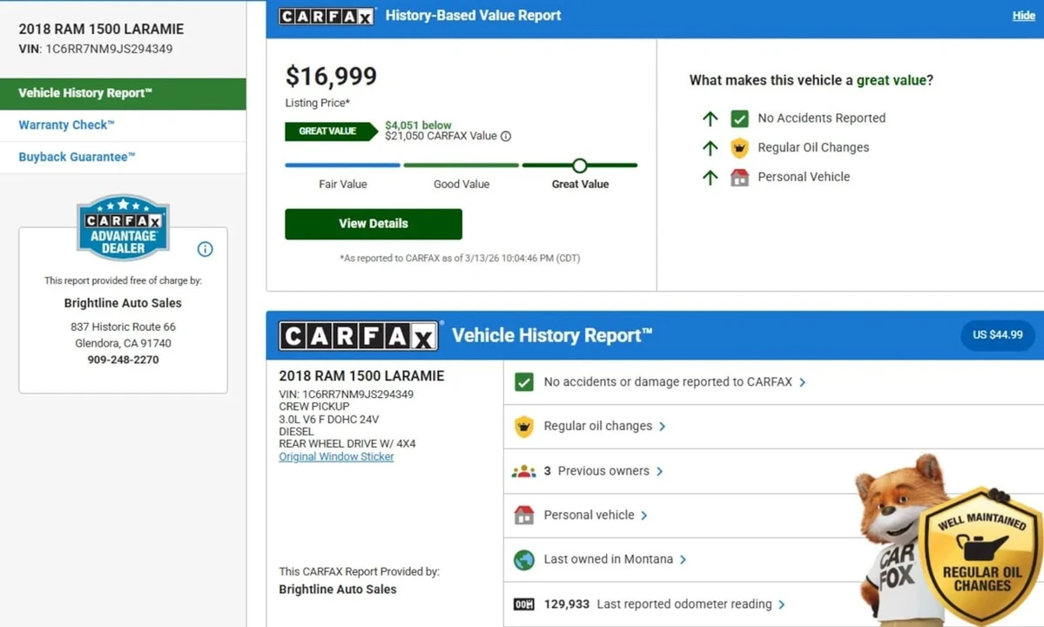Click green check icon for no accidents or damage row
Image resolution: width=1044 pixels, height=627 pixels.
tap(524, 382)
